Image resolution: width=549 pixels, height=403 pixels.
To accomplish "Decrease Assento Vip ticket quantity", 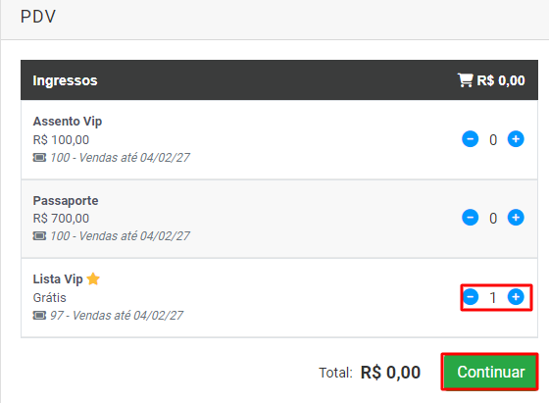I will 470,139.
